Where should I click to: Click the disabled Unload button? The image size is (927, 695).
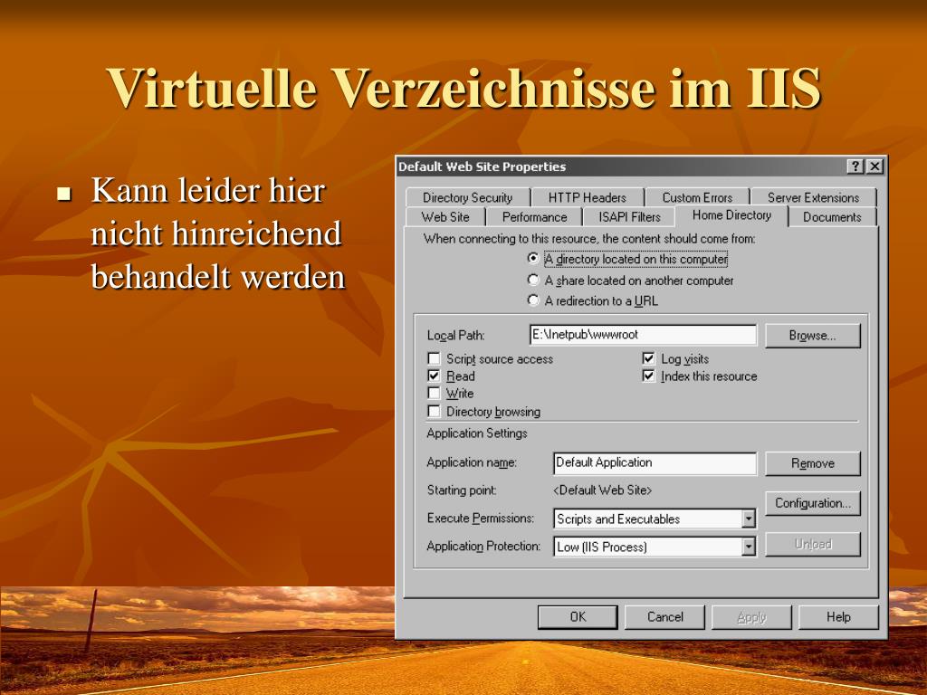812,544
